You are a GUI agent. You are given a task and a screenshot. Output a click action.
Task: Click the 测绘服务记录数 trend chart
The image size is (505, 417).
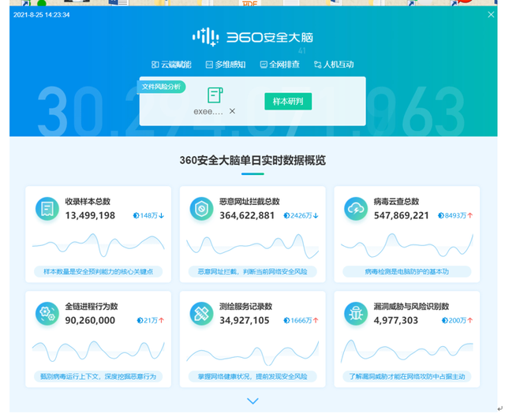point(252,353)
